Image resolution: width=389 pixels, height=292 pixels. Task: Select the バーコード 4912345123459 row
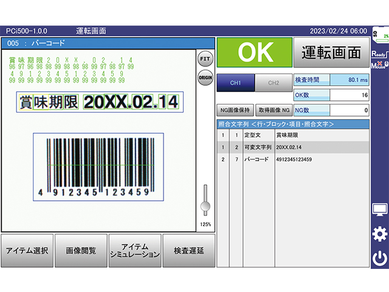[x=293, y=159]
